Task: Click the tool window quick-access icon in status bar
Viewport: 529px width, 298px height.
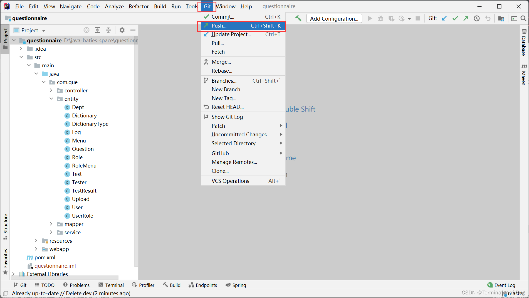Action: pyautogui.click(x=5, y=293)
